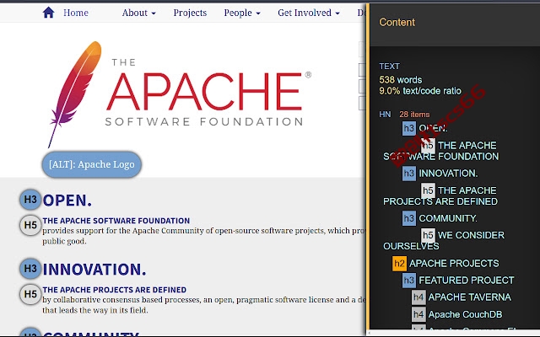Viewport: 540px width, 337px height.
Task: Click the HN section label
Action: [385, 115]
